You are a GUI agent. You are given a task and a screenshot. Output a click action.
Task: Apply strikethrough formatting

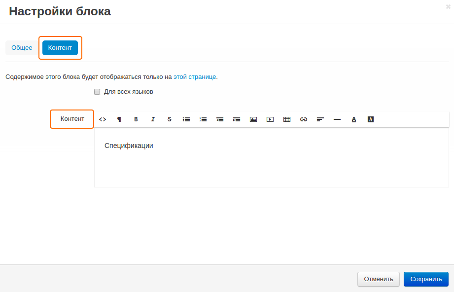click(169, 119)
